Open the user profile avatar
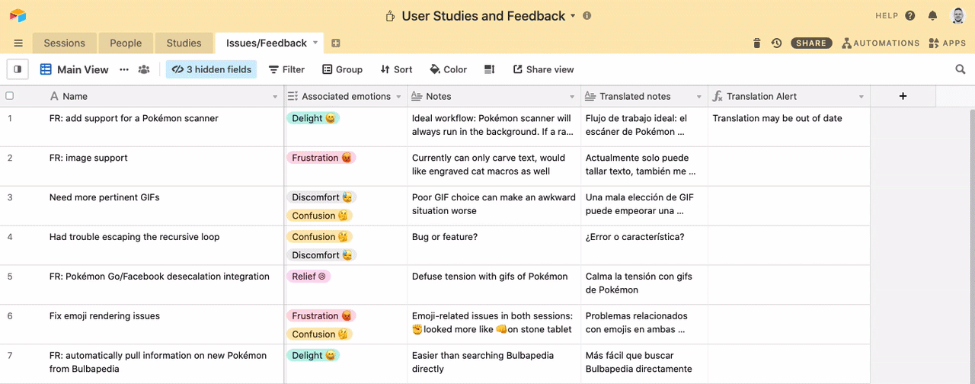Viewport: 975px width, 384px height. click(x=957, y=15)
